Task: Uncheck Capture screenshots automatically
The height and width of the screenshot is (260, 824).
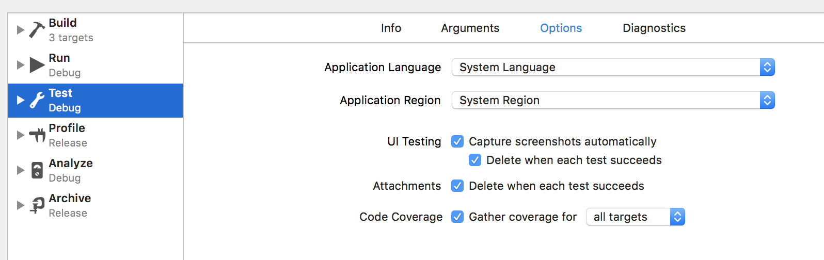Action: 457,141
